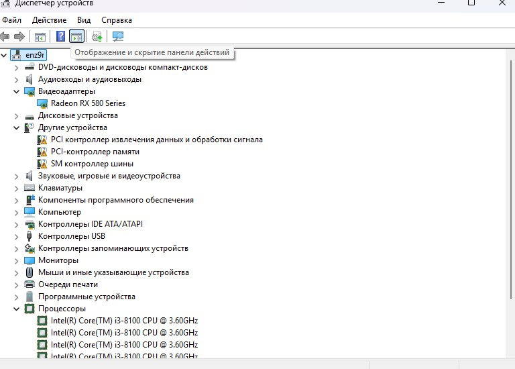This screenshot has height=369, width=515.
Task: Collapse the Видеоадаптеры category
Action: tap(17, 91)
